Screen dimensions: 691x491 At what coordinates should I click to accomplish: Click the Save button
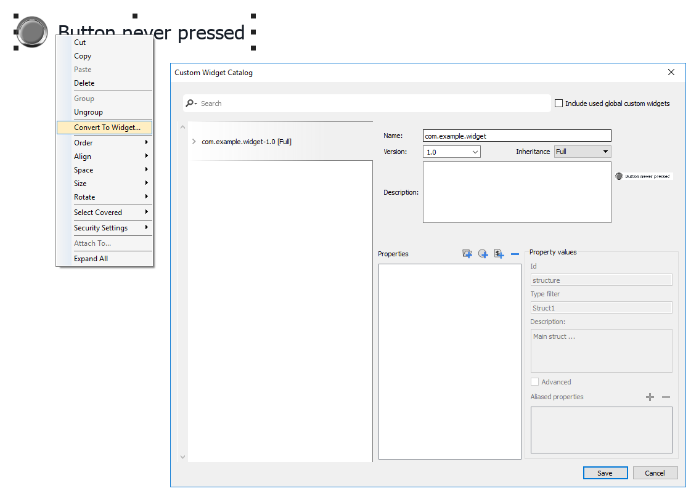coord(605,473)
